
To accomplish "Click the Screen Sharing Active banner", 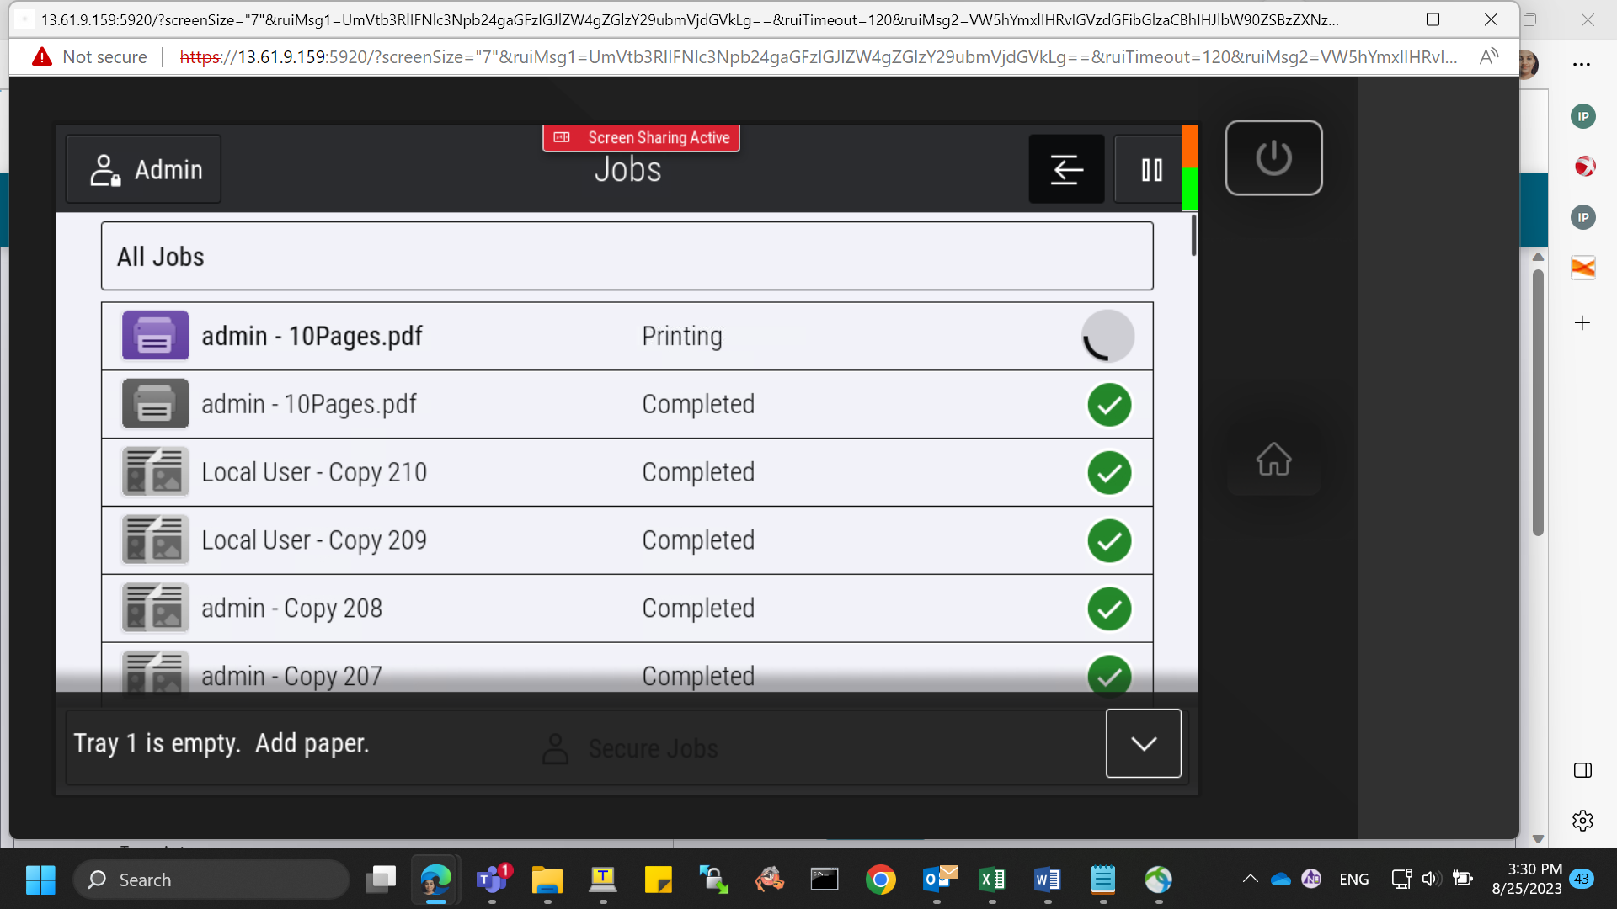I will point(641,138).
